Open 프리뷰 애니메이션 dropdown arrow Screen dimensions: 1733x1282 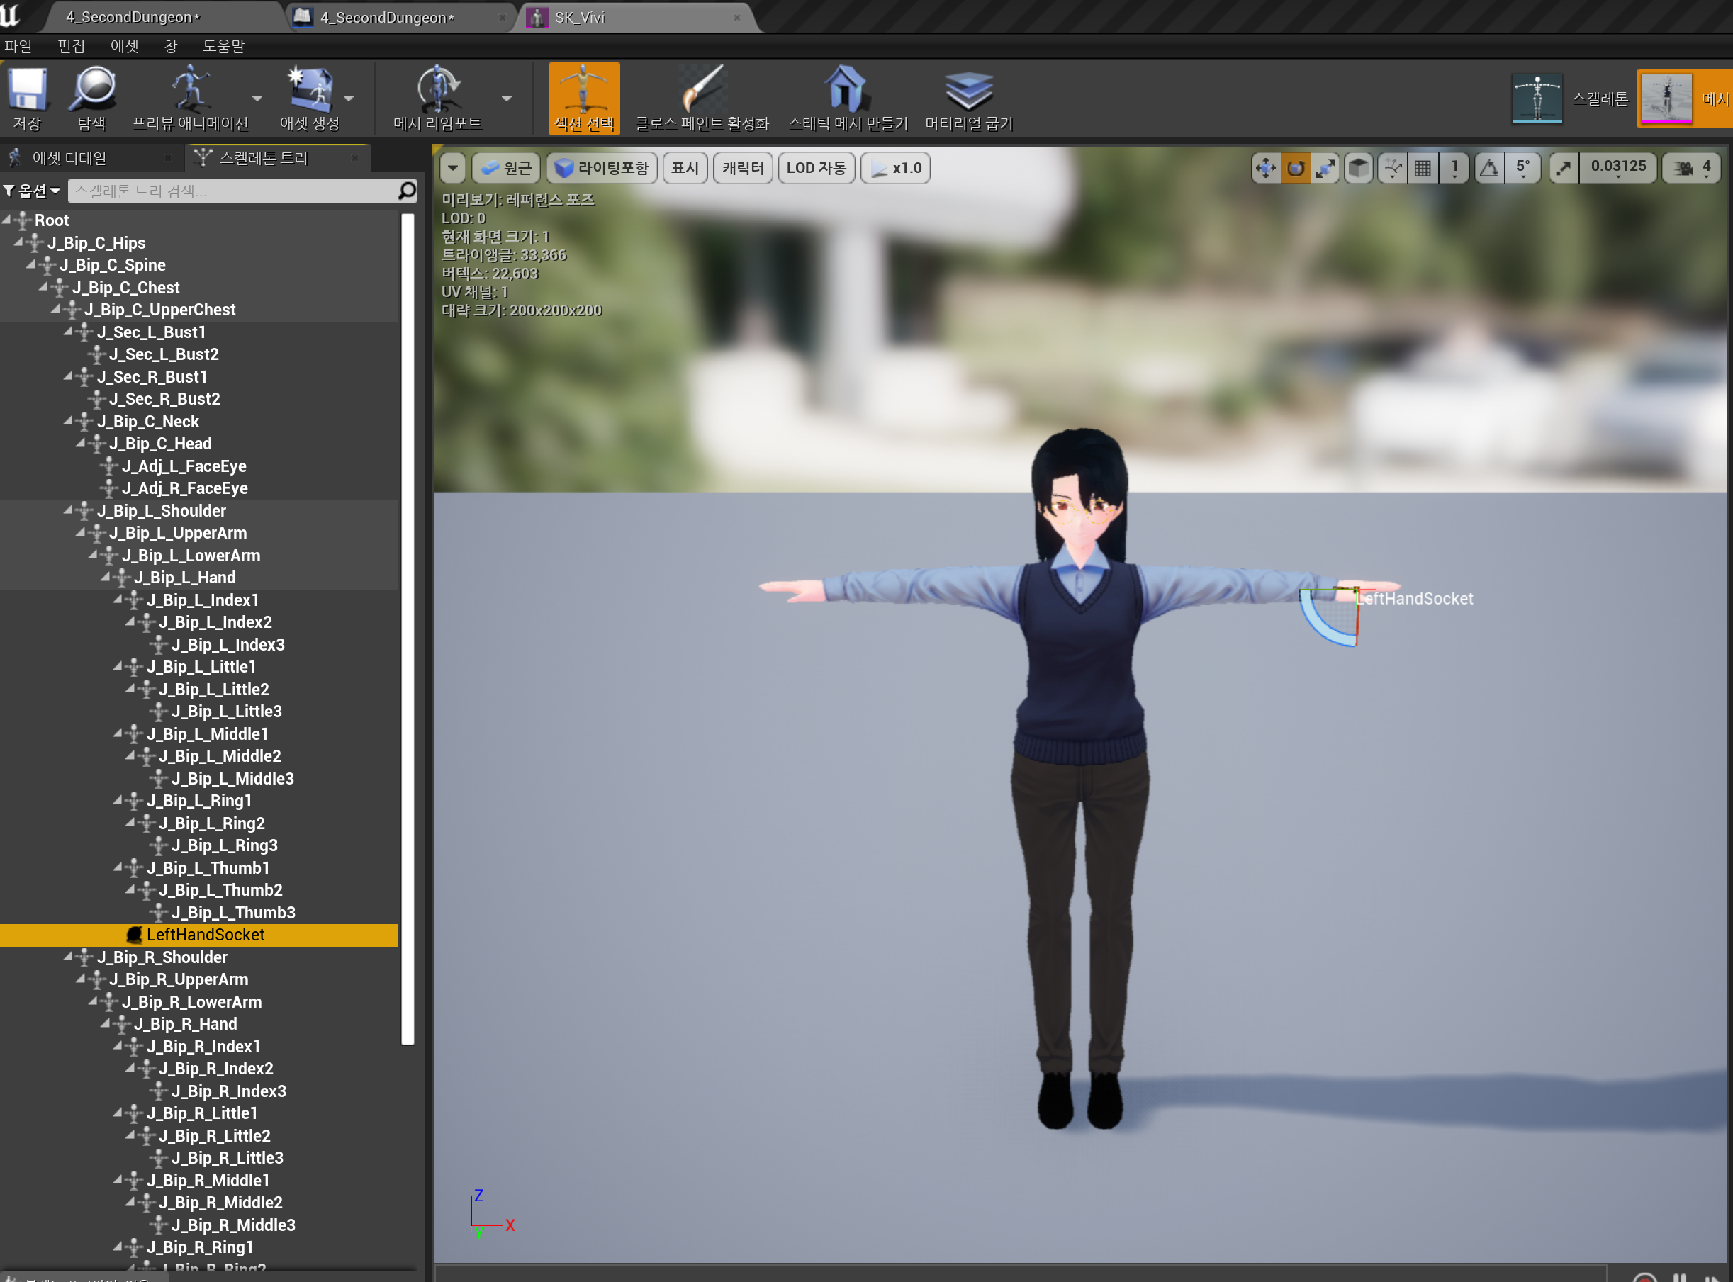pyautogui.click(x=257, y=99)
